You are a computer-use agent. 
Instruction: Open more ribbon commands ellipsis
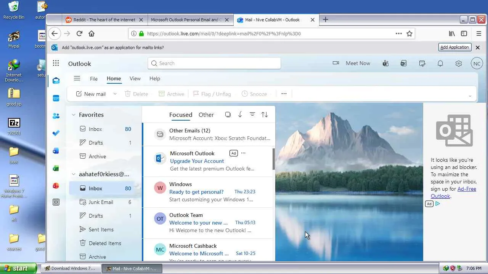click(x=284, y=94)
